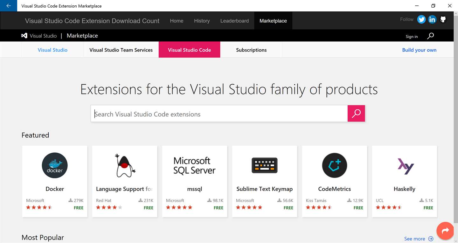Click the orange share floating button
The image size is (458, 243).
click(445, 231)
